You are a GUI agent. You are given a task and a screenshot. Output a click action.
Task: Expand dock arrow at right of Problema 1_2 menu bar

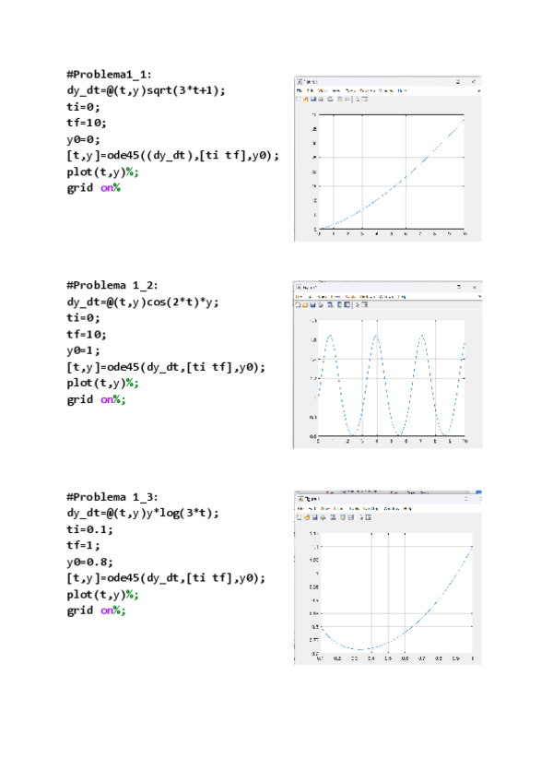pyautogui.click(x=477, y=296)
